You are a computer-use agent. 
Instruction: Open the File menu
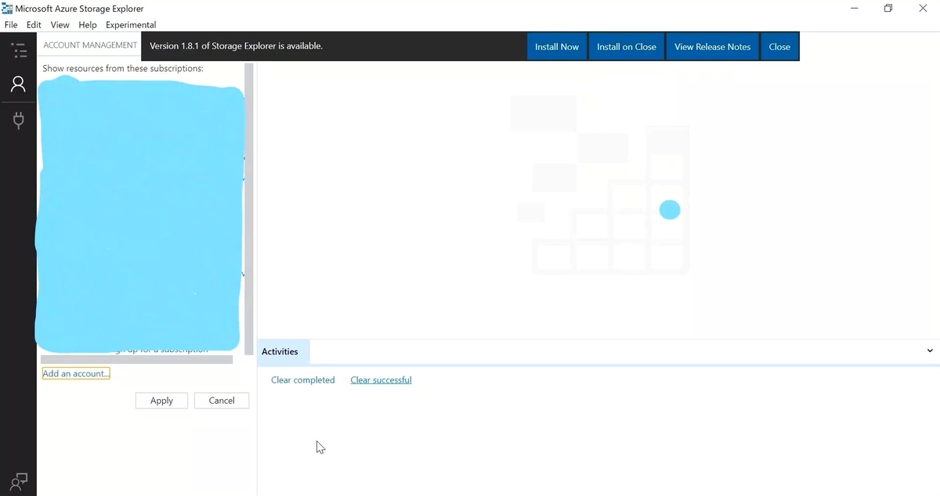pyautogui.click(x=11, y=25)
